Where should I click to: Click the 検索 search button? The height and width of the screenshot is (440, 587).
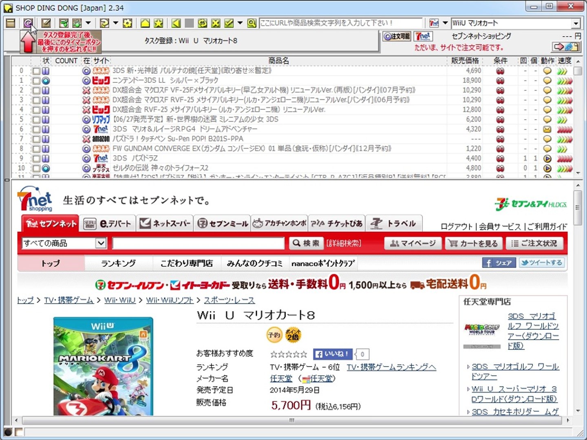[x=307, y=243]
